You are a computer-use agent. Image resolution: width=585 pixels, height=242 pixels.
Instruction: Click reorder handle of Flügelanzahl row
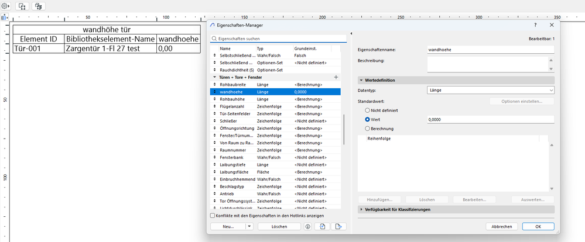[x=214, y=106]
